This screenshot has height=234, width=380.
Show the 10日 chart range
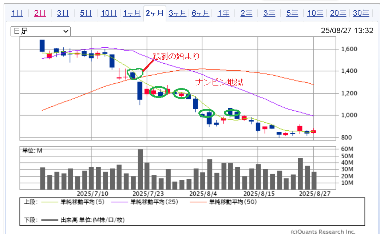point(108,13)
